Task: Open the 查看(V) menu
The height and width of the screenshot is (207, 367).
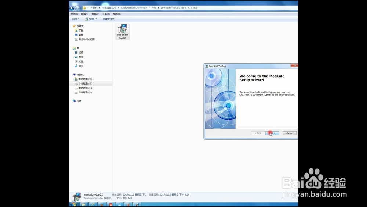Action: [95, 14]
